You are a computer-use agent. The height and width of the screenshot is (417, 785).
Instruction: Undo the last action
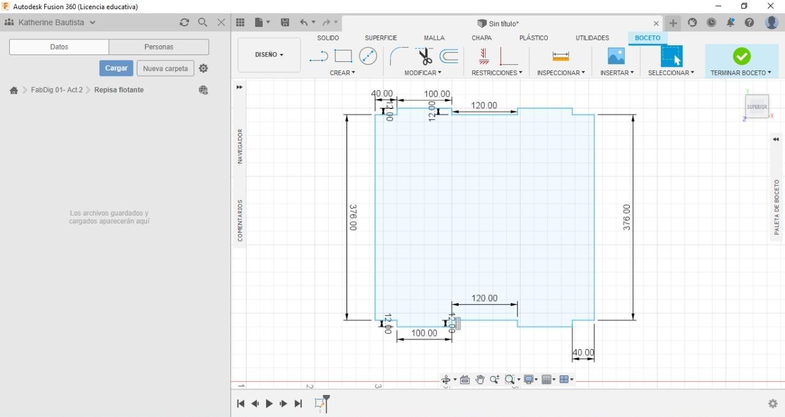point(304,23)
